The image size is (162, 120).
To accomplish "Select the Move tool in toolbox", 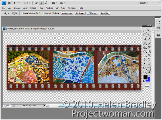I will (x=149, y=31).
